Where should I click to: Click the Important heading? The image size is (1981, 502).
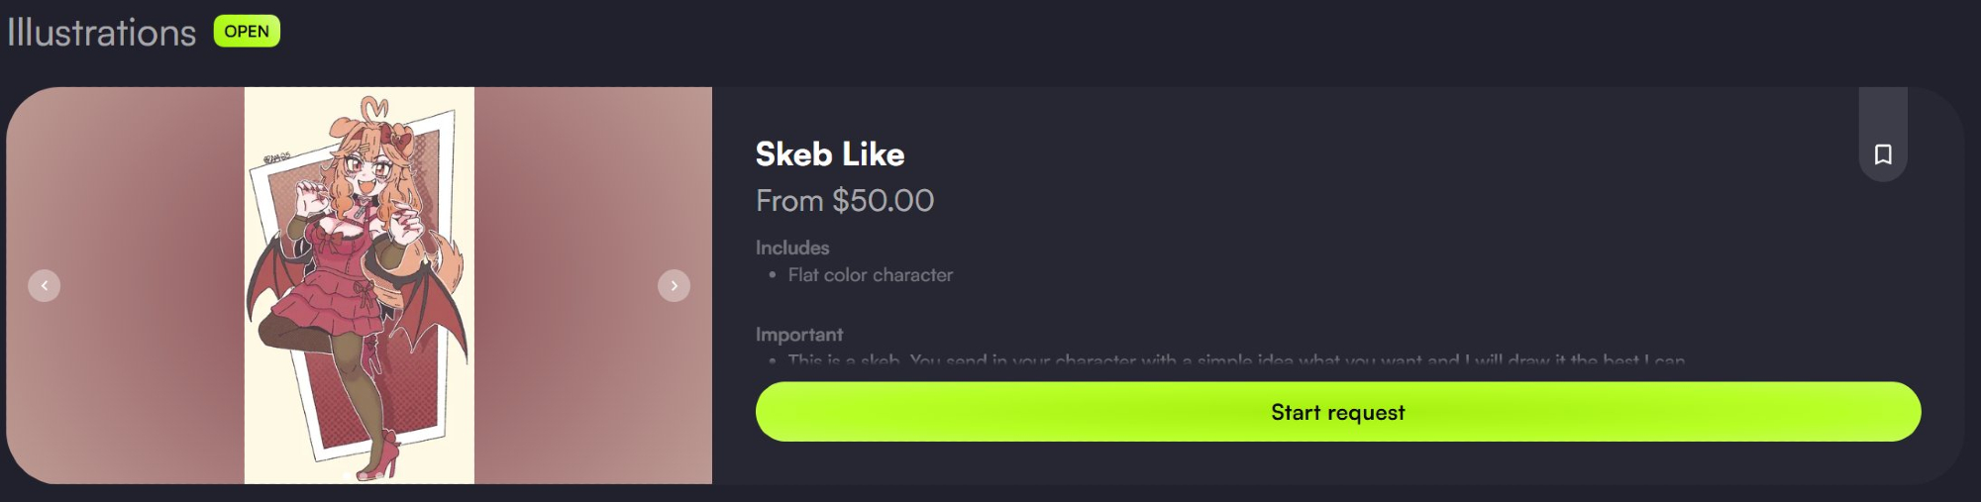click(798, 335)
